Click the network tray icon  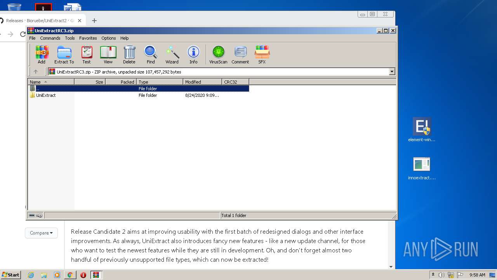click(451, 275)
